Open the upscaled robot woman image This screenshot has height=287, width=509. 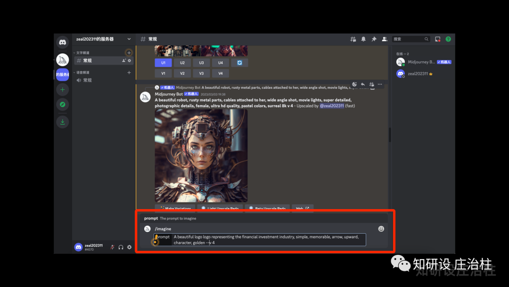pos(201,156)
